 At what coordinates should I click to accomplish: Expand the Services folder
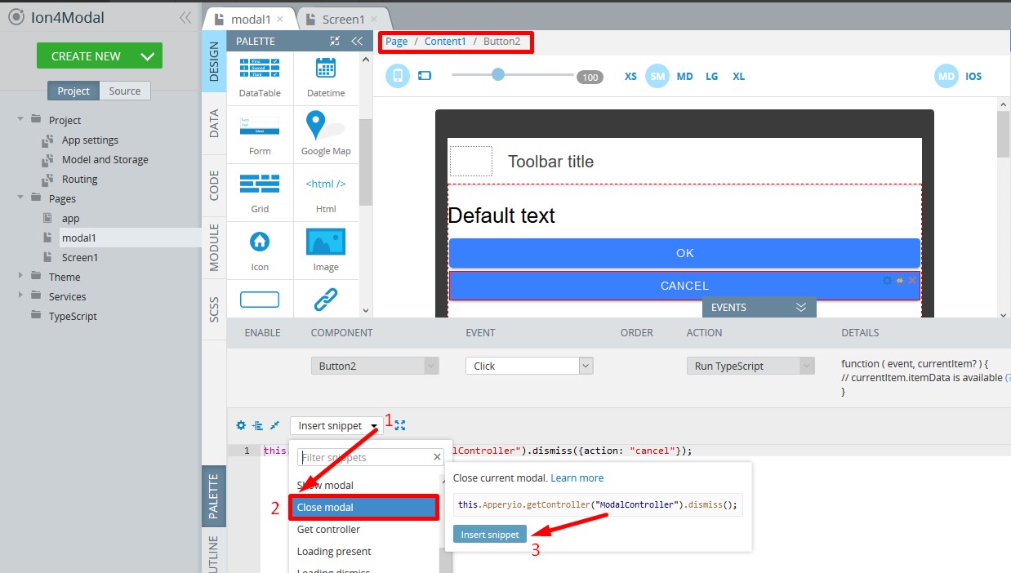click(20, 295)
